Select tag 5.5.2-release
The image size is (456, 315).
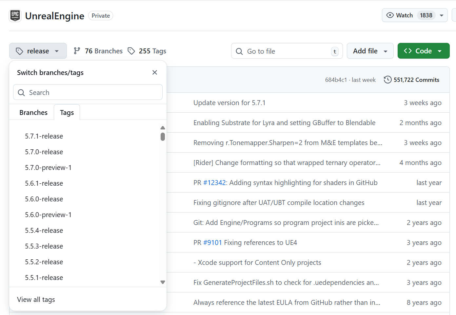coord(44,262)
